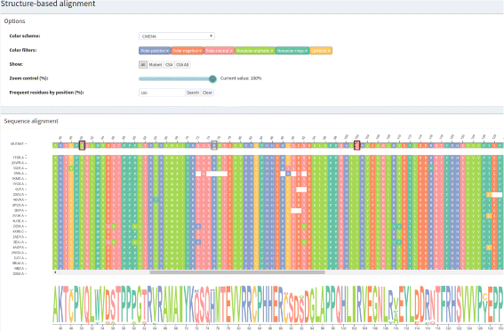Click the zoom control slider track
The height and width of the screenshot is (332, 504).
click(x=175, y=79)
